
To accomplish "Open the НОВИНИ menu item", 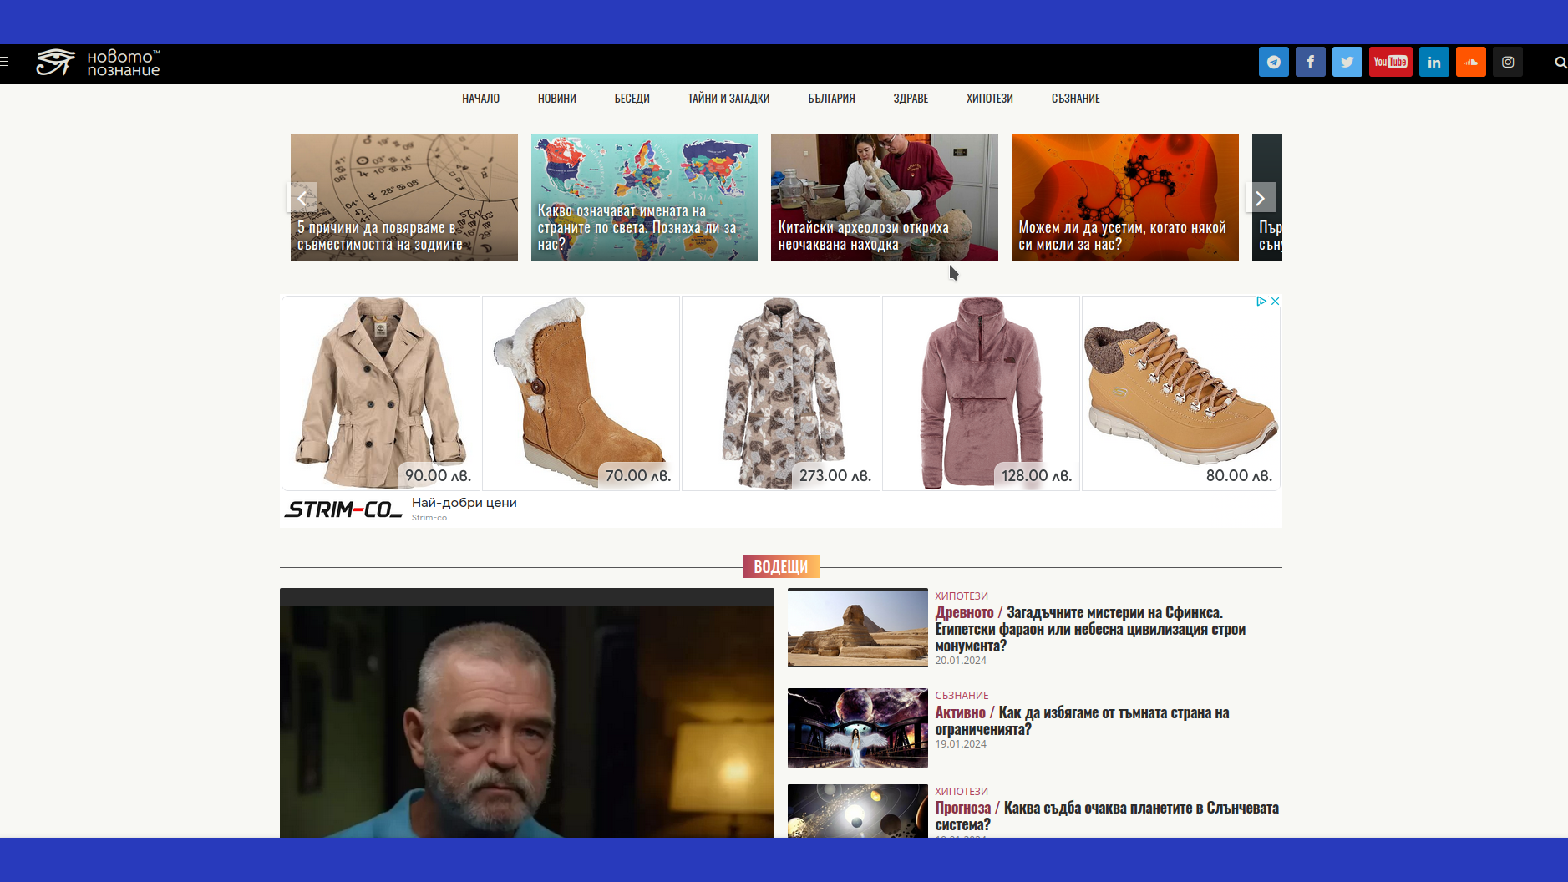I will click(556, 99).
